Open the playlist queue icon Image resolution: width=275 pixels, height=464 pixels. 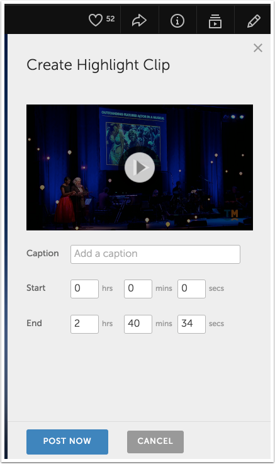(215, 21)
